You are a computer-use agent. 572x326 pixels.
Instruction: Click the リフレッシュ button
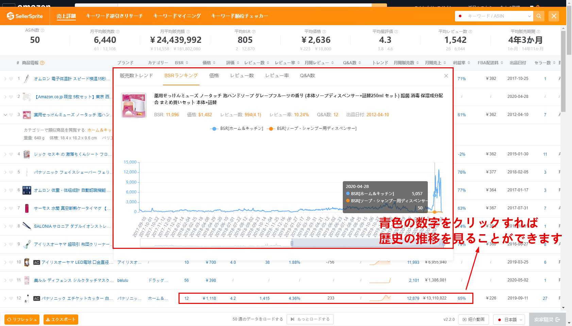[x=22, y=320]
